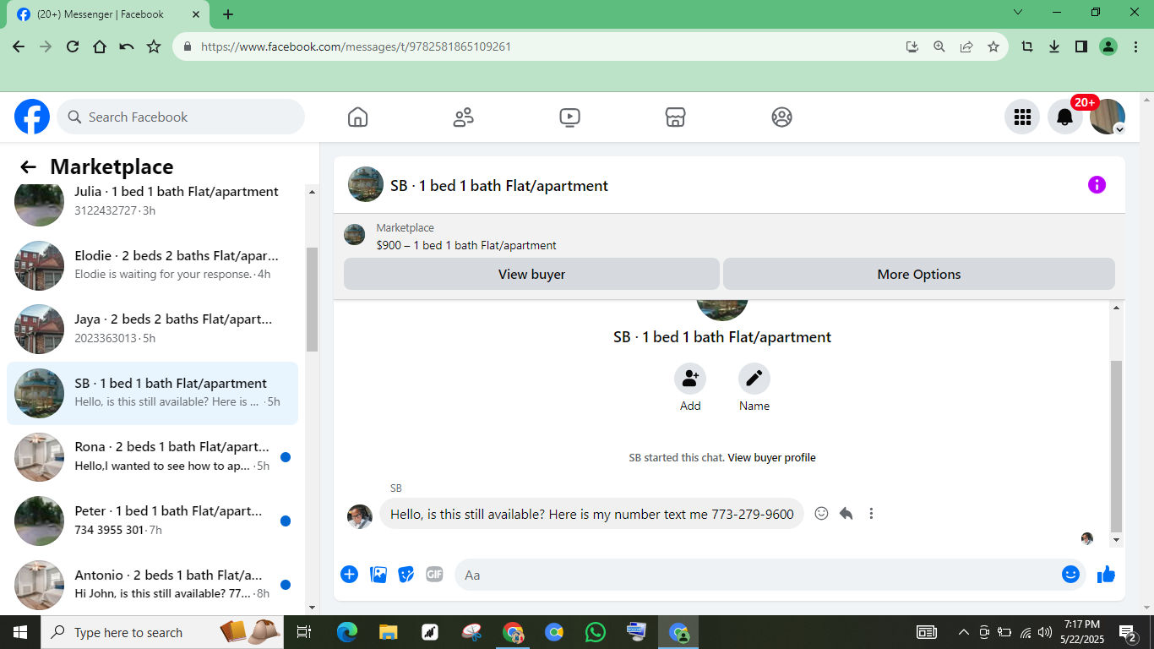Click the browser address bar URL

click(x=356, y=46)
